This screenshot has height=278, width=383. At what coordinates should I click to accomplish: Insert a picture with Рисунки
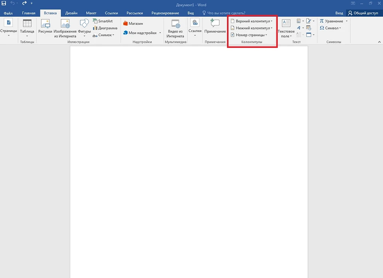click(45, 27)
